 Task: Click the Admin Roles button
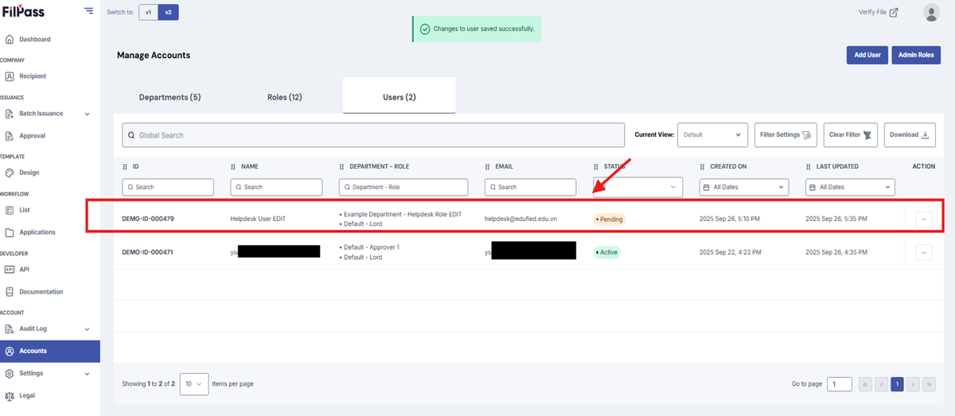click(915, 55)
